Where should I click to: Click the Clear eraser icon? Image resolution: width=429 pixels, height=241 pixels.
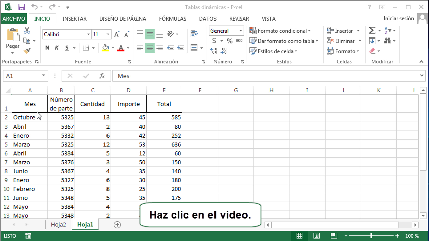tap(372, 51)
